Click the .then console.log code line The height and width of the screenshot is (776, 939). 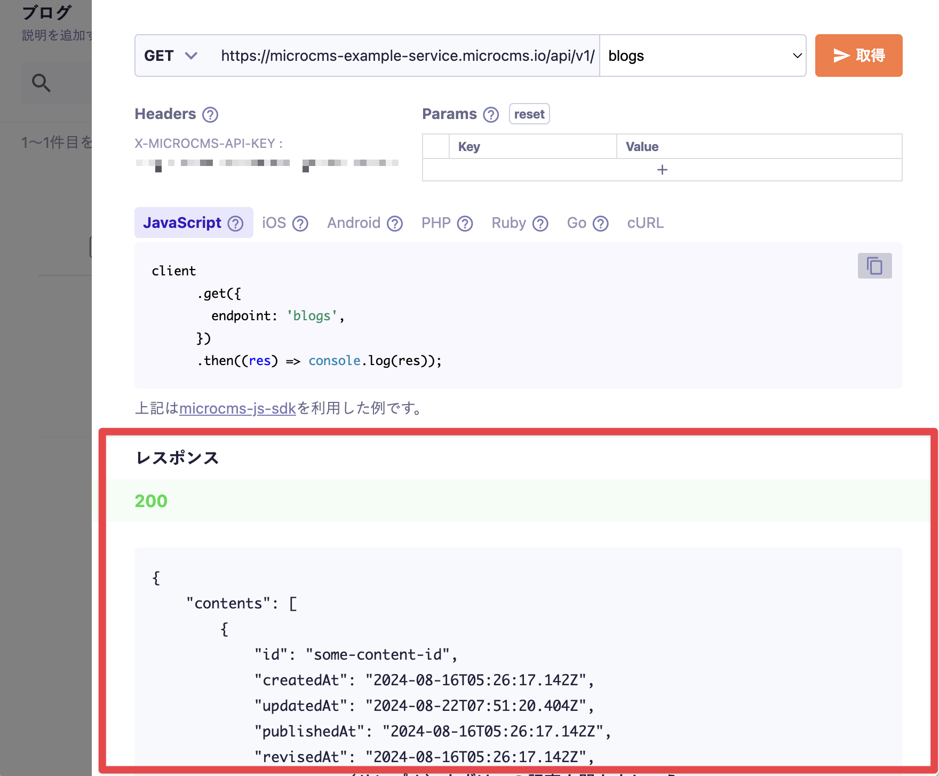tap(320, 361)
